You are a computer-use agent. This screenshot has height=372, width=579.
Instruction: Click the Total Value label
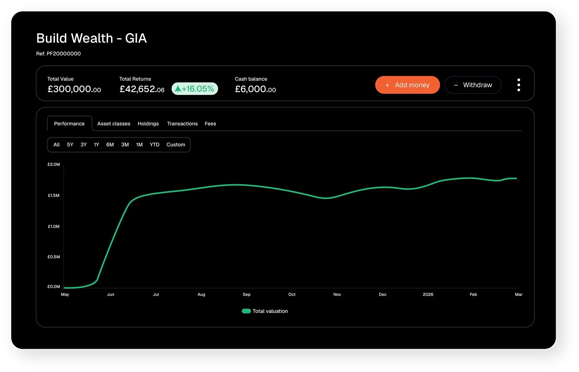pos(60,79)
